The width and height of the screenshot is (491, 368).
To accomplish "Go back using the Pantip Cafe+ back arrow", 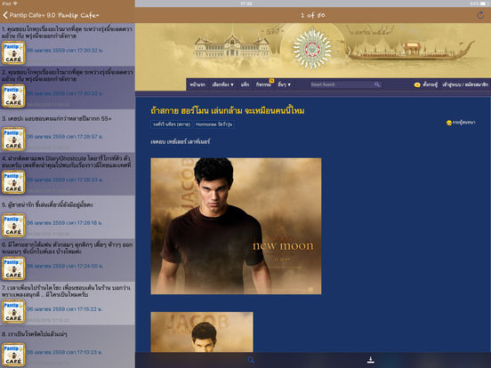I will pyautogui.click(x=5, y=15).
